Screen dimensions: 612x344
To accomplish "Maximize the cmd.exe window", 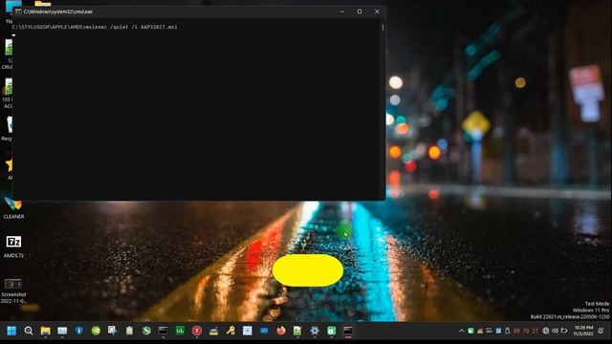I will (360, 11).
